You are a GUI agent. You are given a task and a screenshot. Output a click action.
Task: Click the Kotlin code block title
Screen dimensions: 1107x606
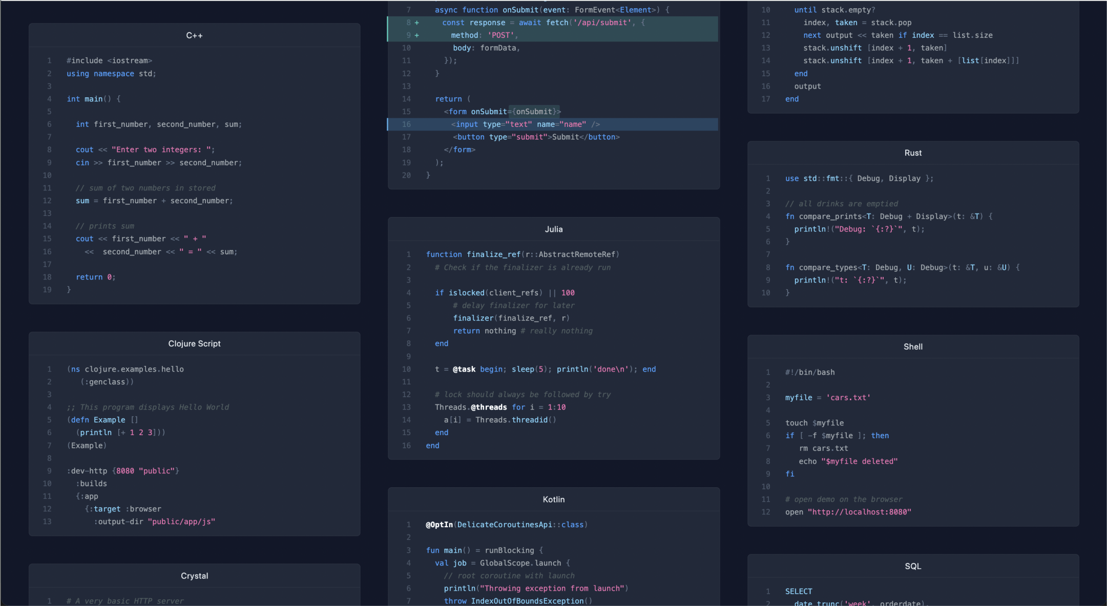553,499
